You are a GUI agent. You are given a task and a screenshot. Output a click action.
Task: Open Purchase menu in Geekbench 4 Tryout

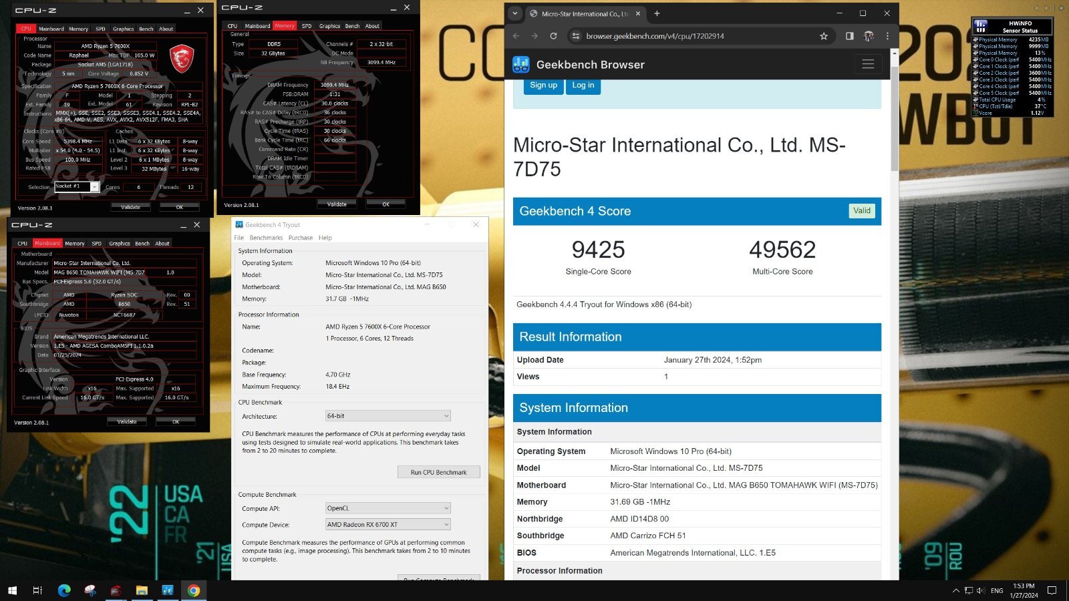pos(301,238)
